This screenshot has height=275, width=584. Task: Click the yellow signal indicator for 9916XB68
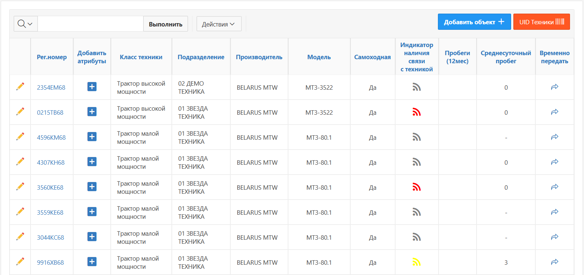coord(417,262)
